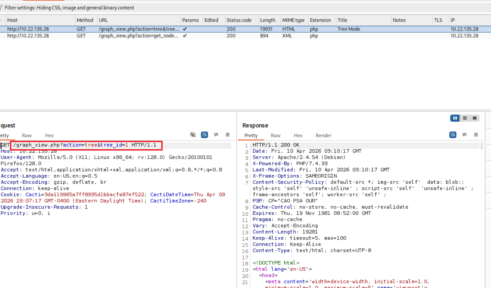This screenshot has width=491, height=288.
Task: Click the 19931 length cell
Action: click(x=266, y=29)
